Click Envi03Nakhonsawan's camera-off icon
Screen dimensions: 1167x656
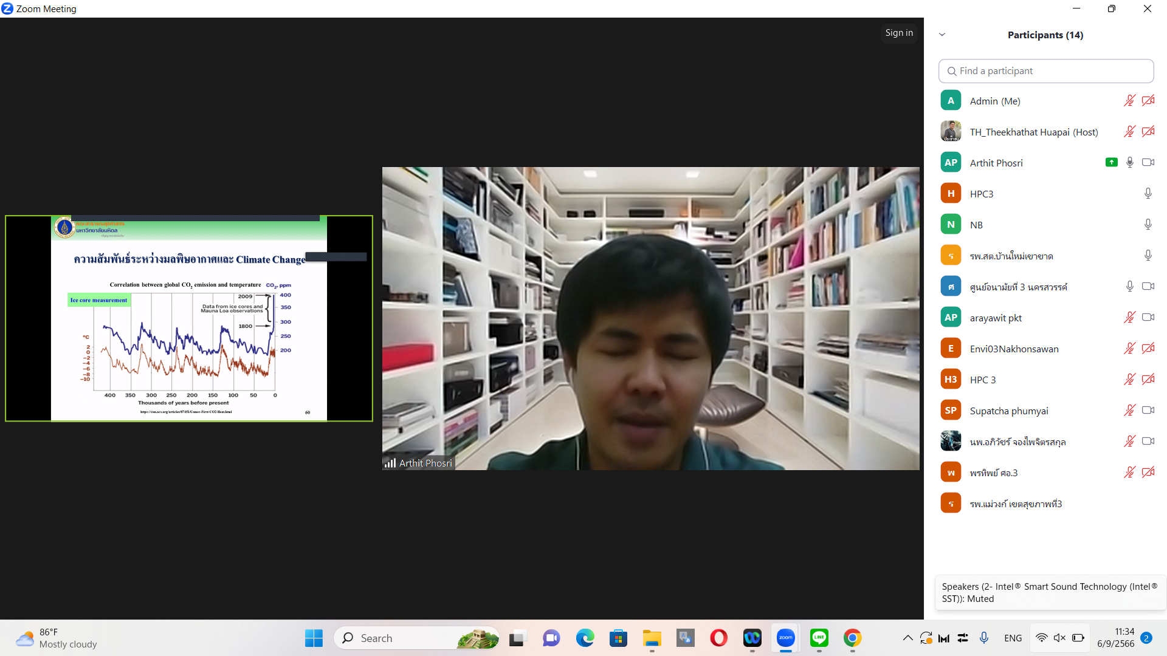click(x=1148, y=349)
